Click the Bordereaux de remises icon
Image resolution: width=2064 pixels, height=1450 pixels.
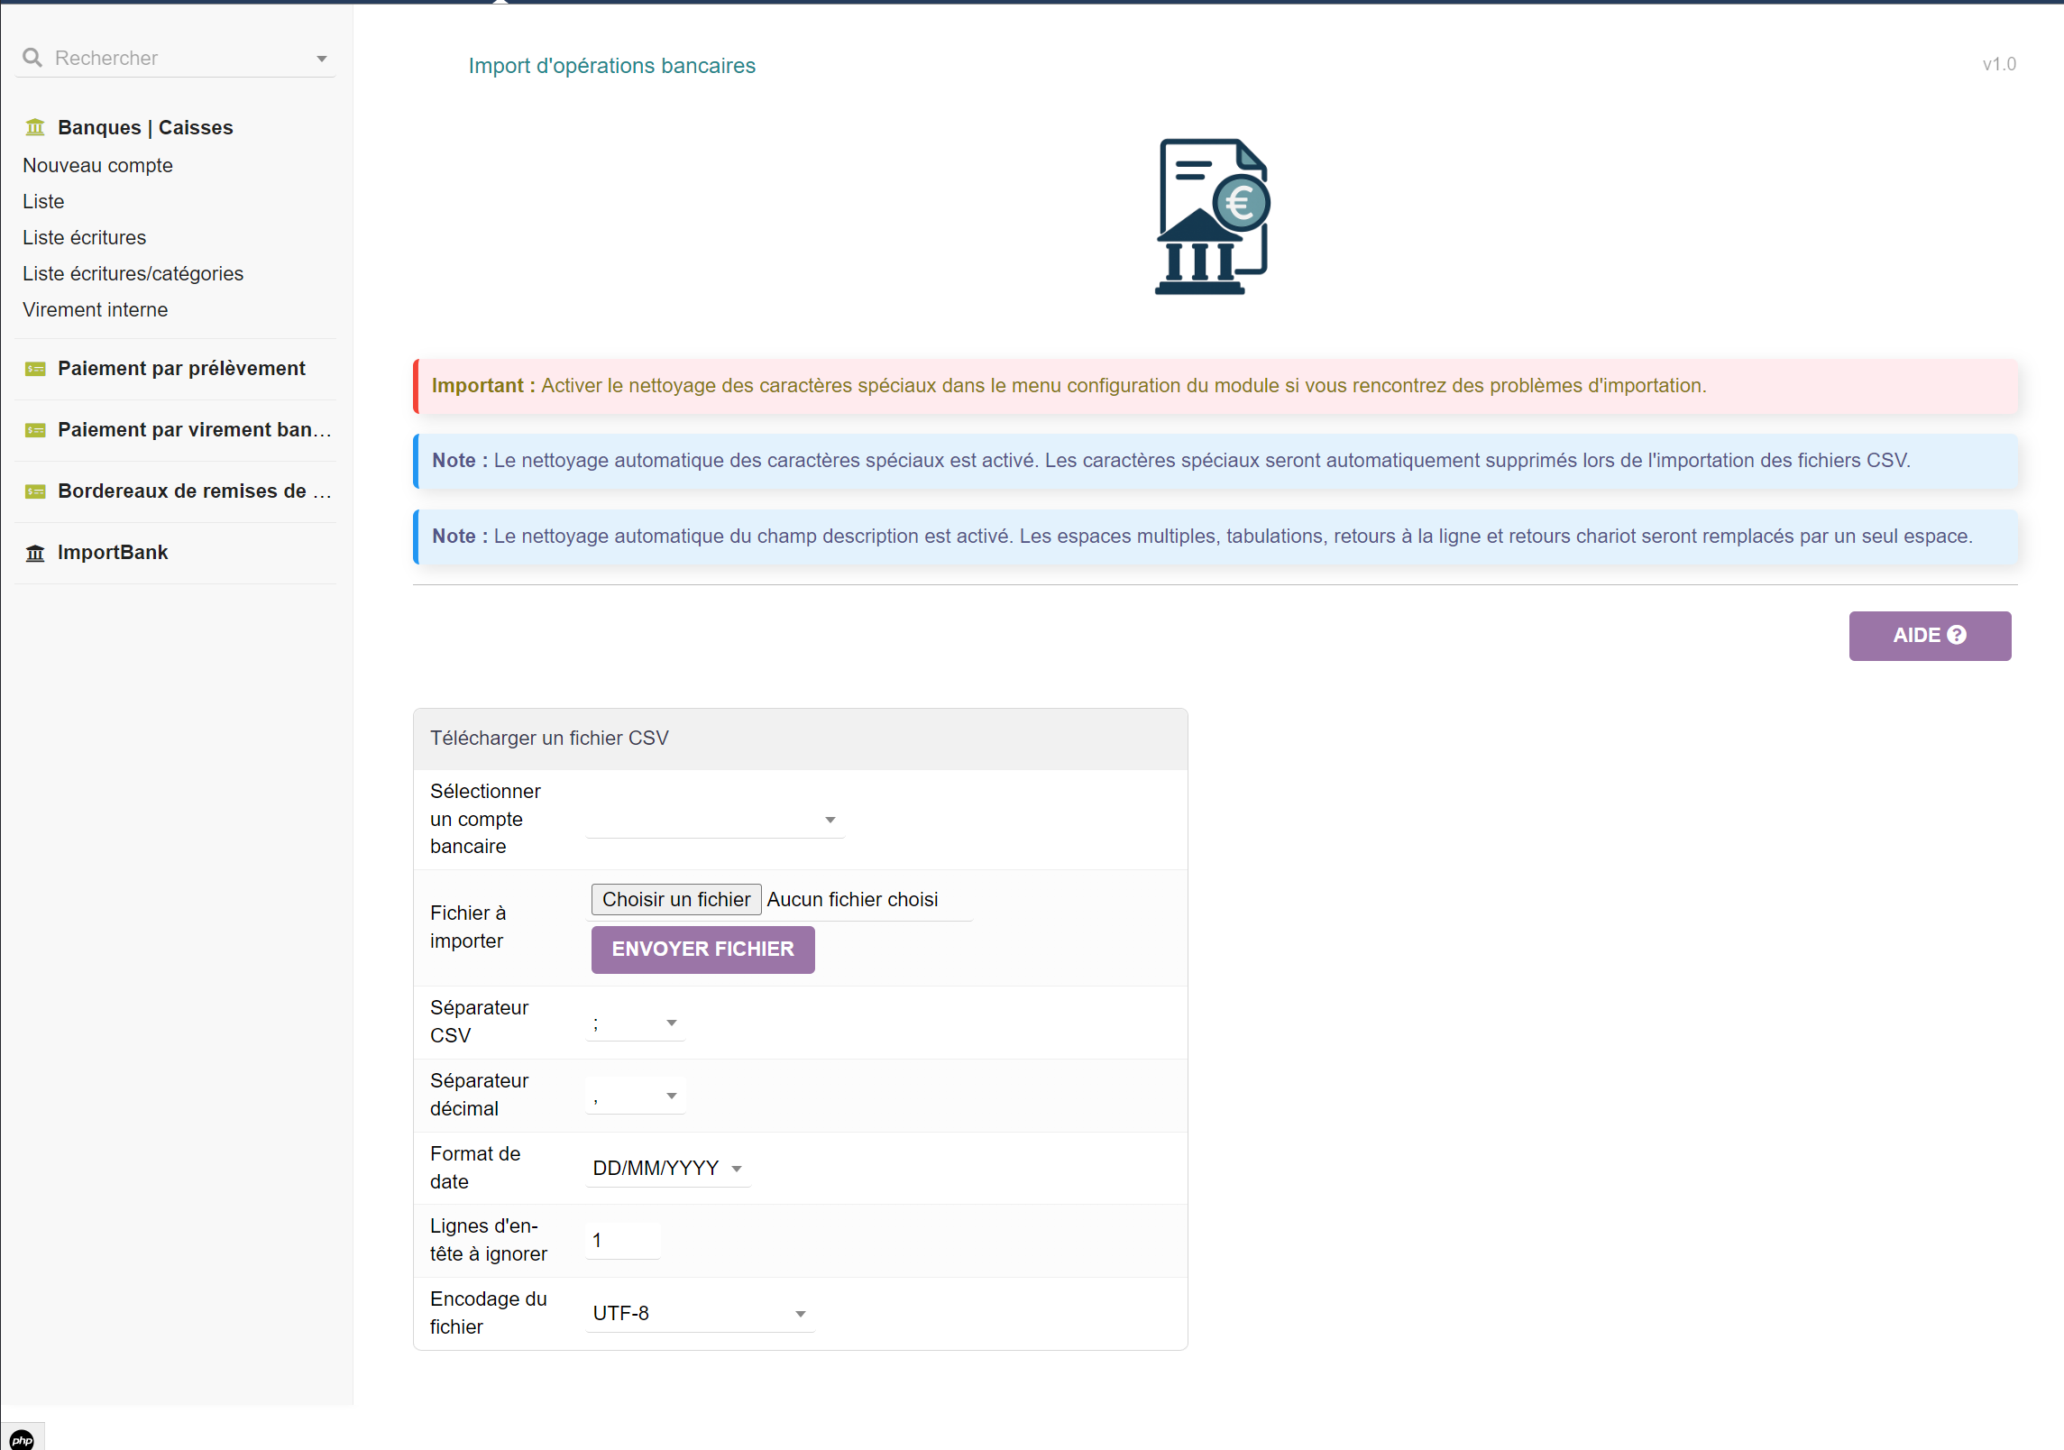click(x=35, y=491)
